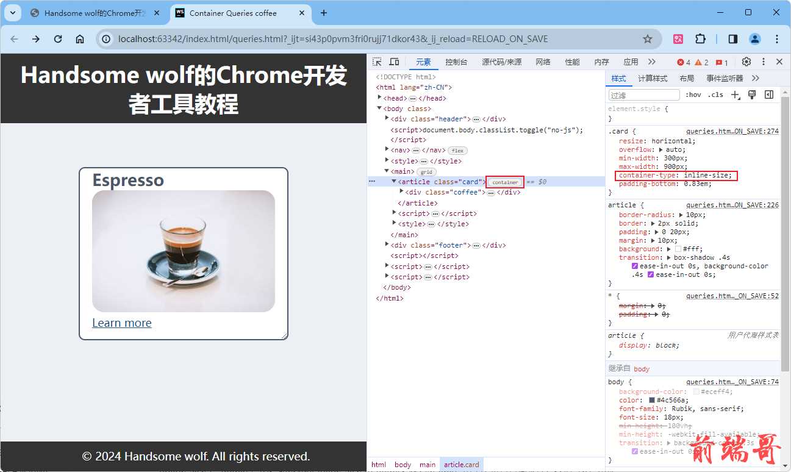Collapse the body element node

tap(380, 108)
